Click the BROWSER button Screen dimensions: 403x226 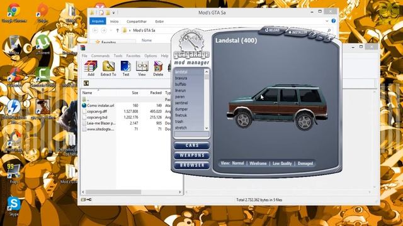pos(191,165)
